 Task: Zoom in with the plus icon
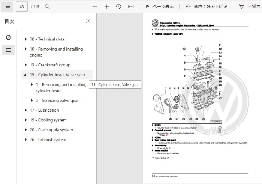click(106, 7)
